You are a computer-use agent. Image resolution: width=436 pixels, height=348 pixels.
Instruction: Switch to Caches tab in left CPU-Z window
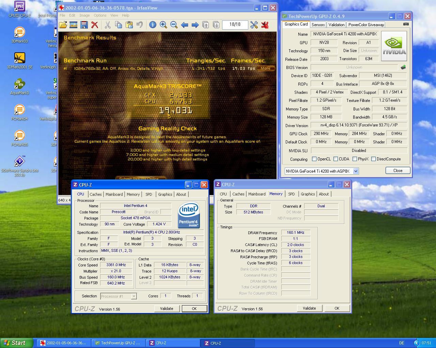click(x=96, y=194)
